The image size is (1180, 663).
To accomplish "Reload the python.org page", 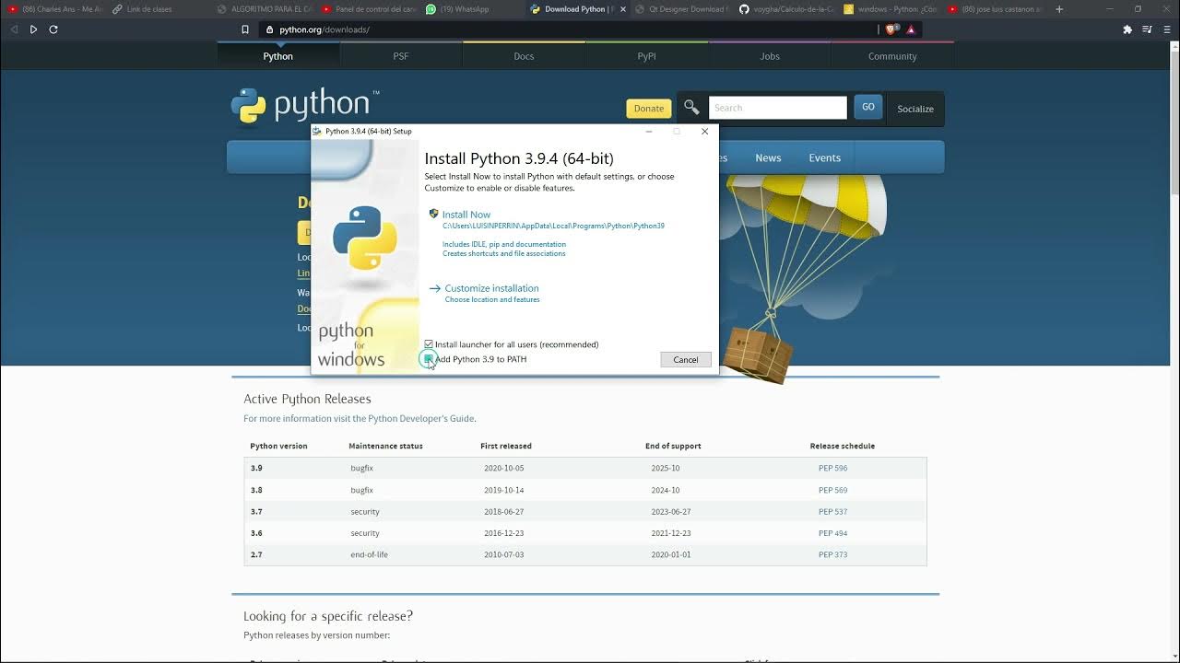I will click(53, 29).
